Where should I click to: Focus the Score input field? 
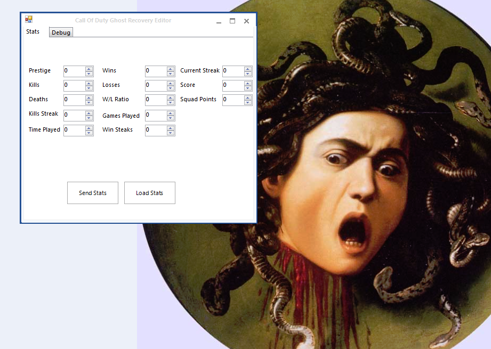pos(233,85)
